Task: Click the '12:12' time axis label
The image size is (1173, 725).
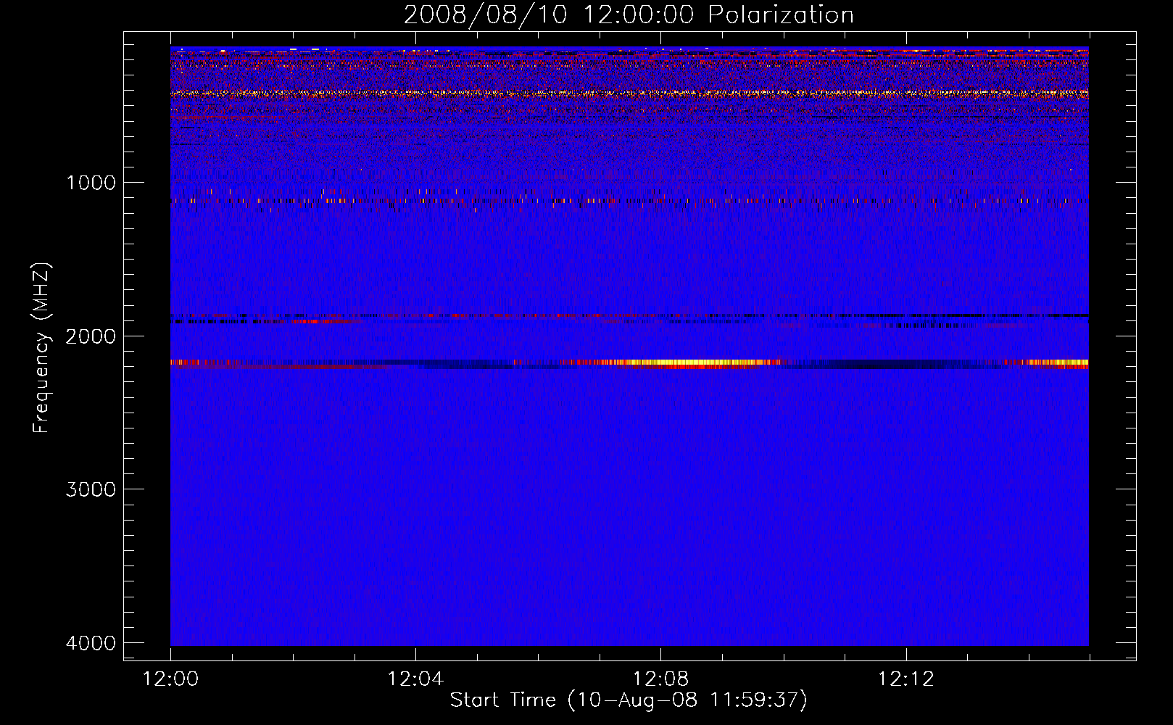Action: click(x=905, y=679)
